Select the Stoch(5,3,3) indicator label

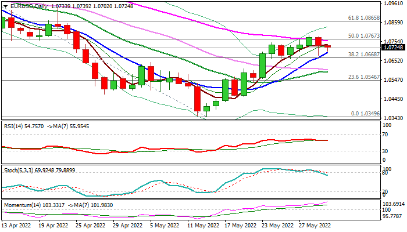tap(17, 171)
